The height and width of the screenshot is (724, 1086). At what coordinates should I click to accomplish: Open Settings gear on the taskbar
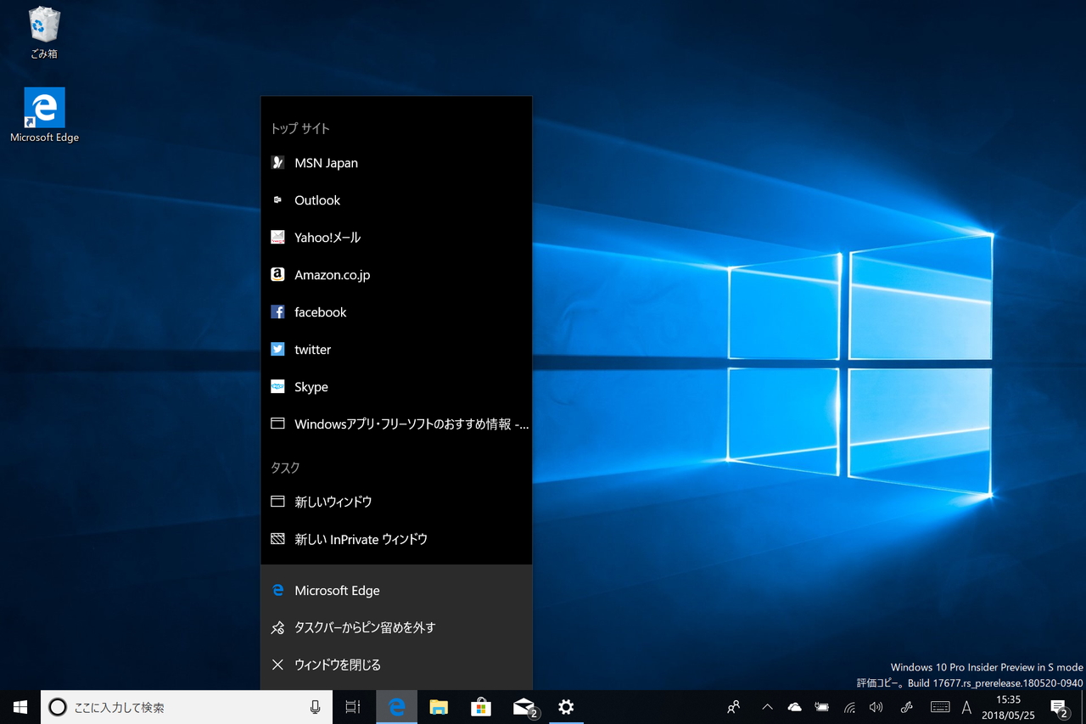[566, 707]
